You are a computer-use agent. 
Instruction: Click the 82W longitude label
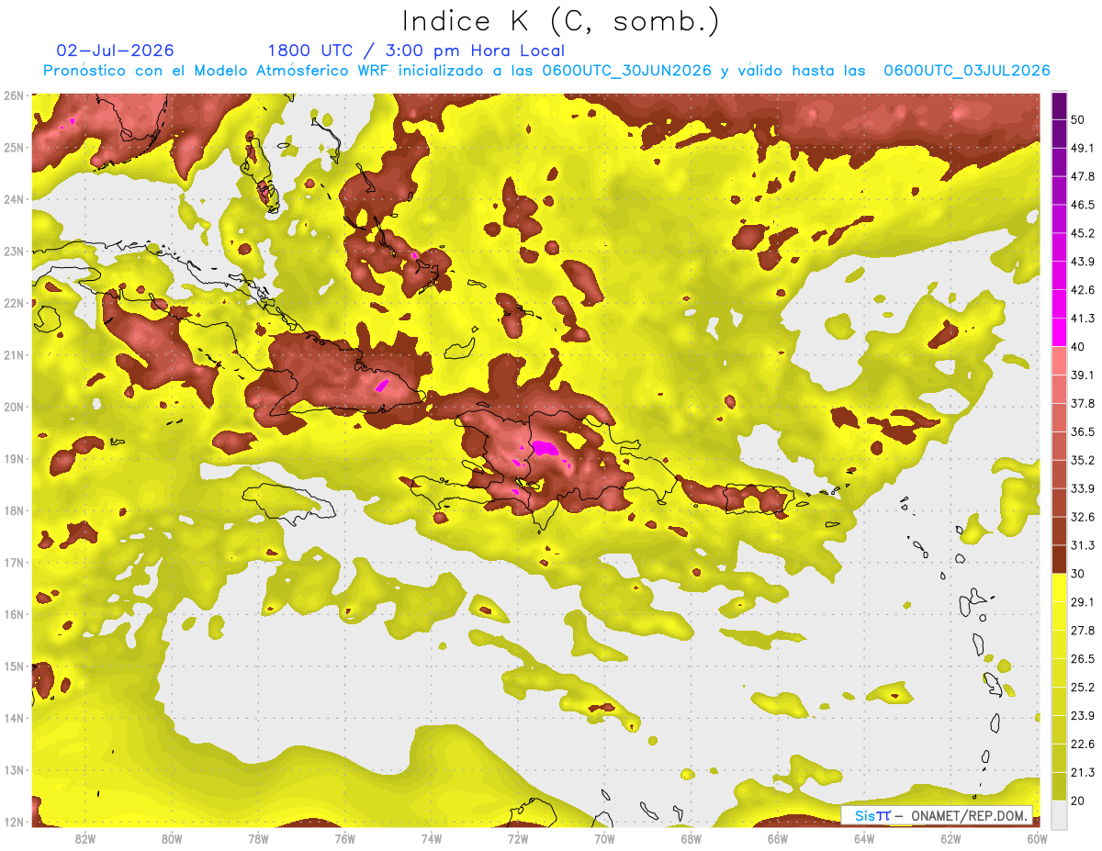click(x=84, y=839)
